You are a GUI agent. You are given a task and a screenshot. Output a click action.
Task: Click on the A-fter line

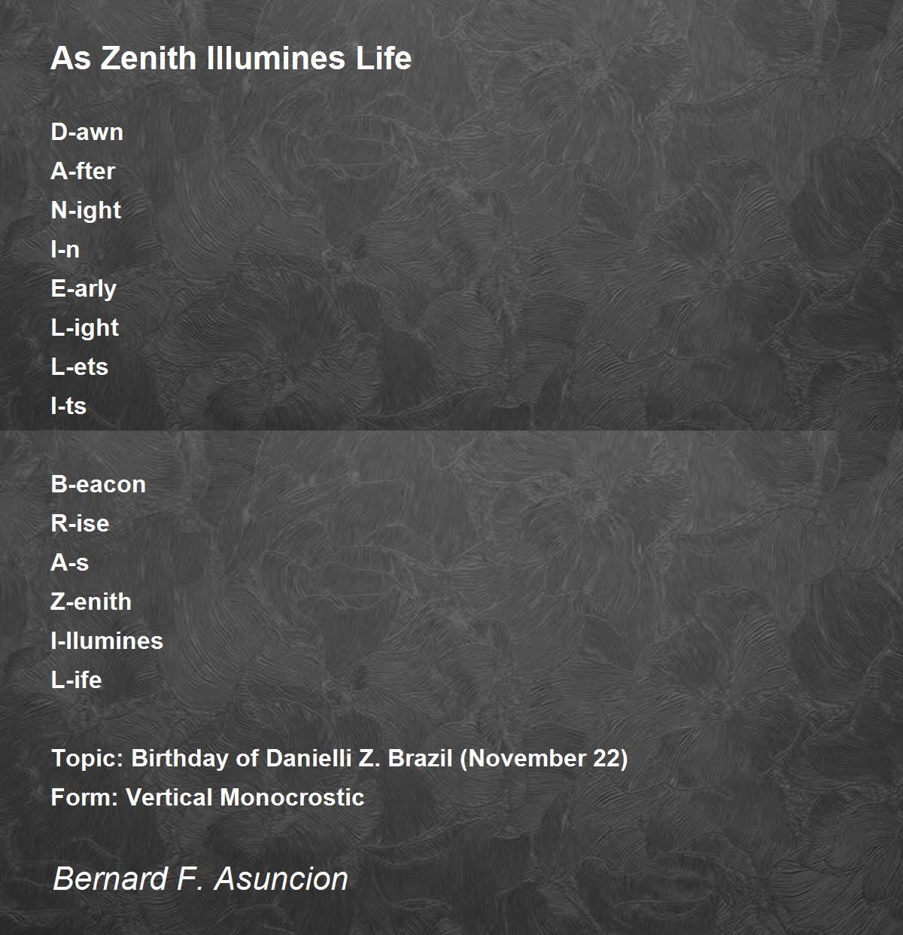[83, 171]
